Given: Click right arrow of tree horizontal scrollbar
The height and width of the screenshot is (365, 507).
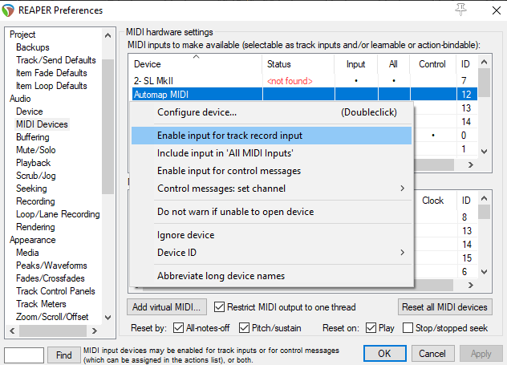Looking at the screenshot, I should tap(95, 331).
